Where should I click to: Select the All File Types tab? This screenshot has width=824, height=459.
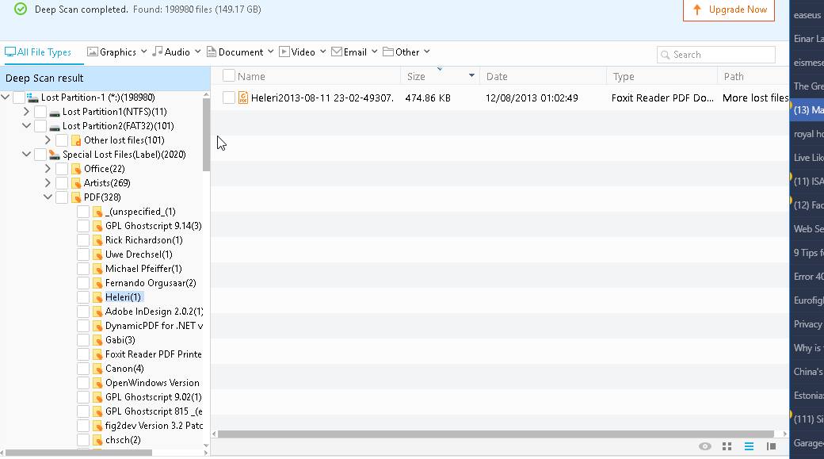pos(38,52)
